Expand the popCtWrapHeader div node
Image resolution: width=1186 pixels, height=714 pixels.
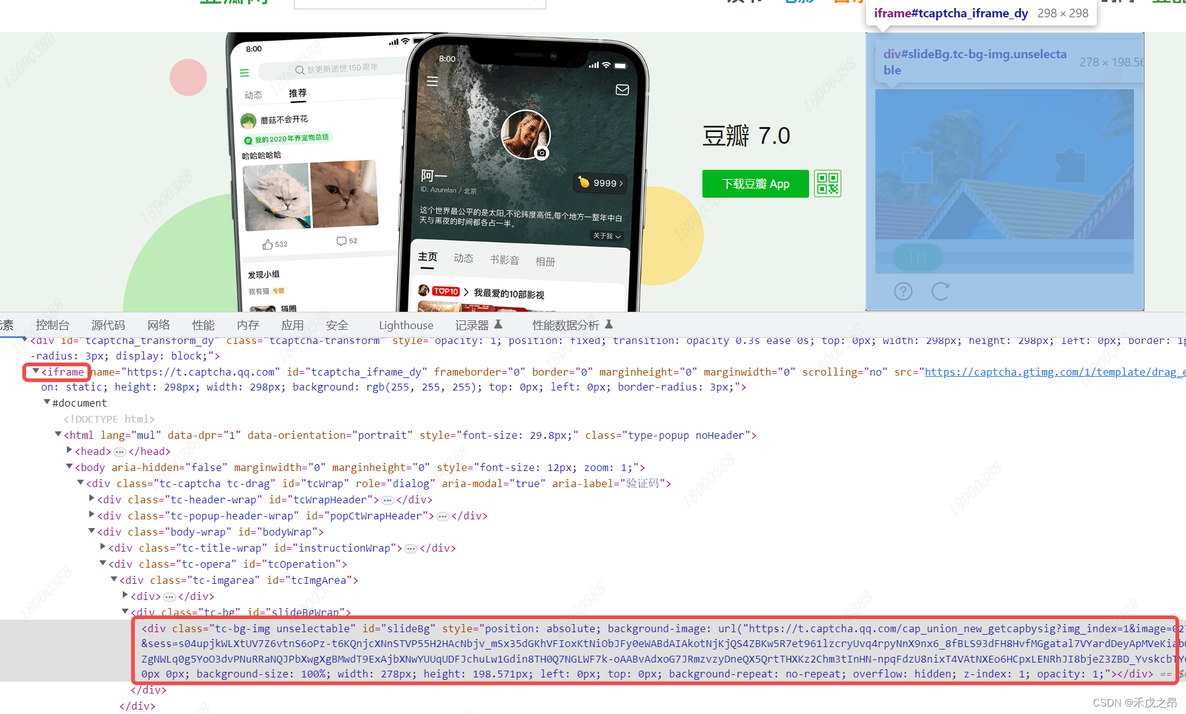point(92,514)
